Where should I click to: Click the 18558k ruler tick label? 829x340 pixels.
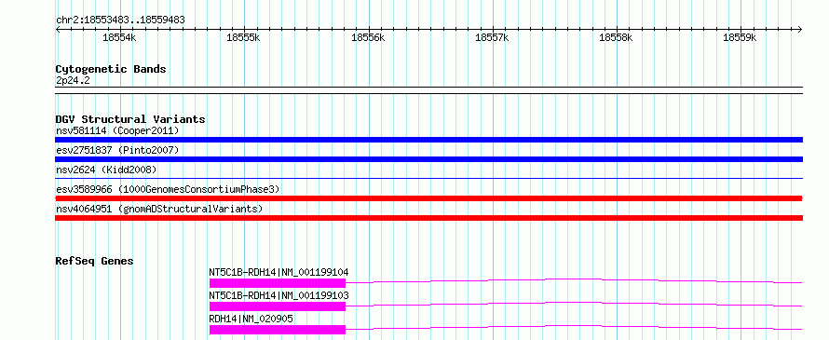point(616,37)
